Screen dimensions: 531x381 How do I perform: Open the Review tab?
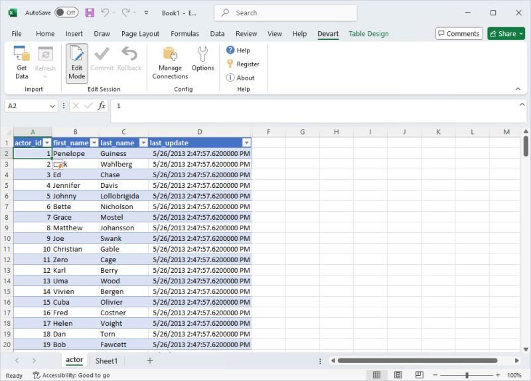click(246, 34)
